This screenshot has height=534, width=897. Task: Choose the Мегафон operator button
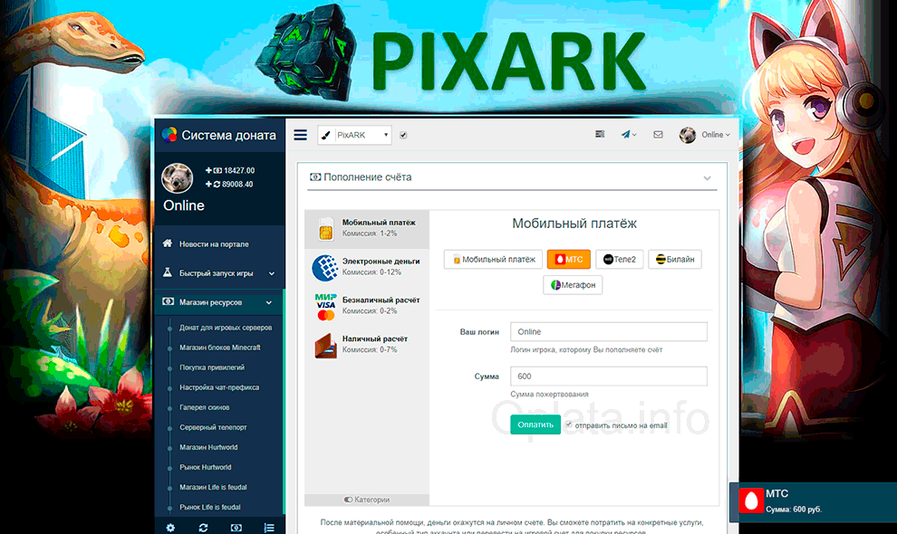click(573, 285)
